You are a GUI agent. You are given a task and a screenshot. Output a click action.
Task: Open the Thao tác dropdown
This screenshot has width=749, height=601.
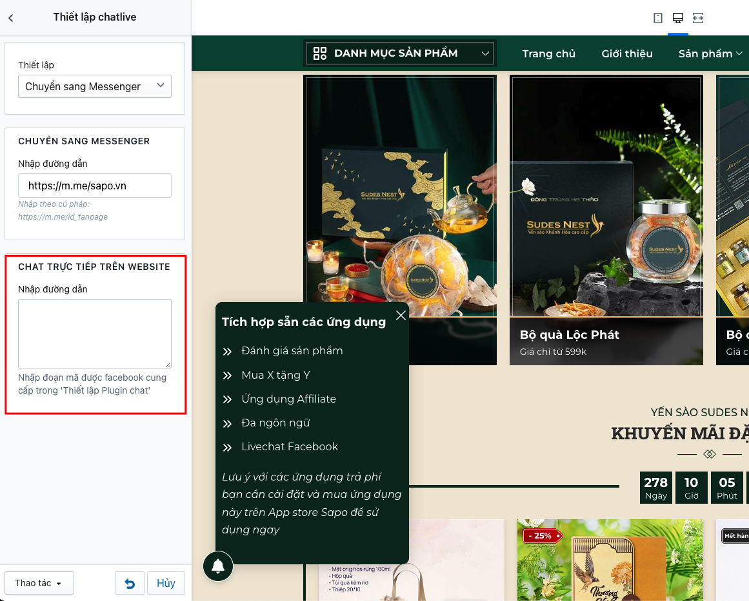coord(39,583)
